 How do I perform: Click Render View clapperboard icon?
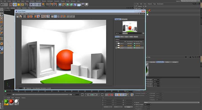pyautogui.click(x=47, y=5)
